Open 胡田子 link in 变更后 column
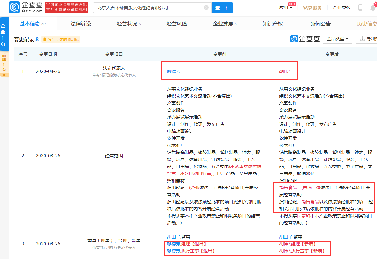This screenshot has width=377, height=259. [286, 237]
